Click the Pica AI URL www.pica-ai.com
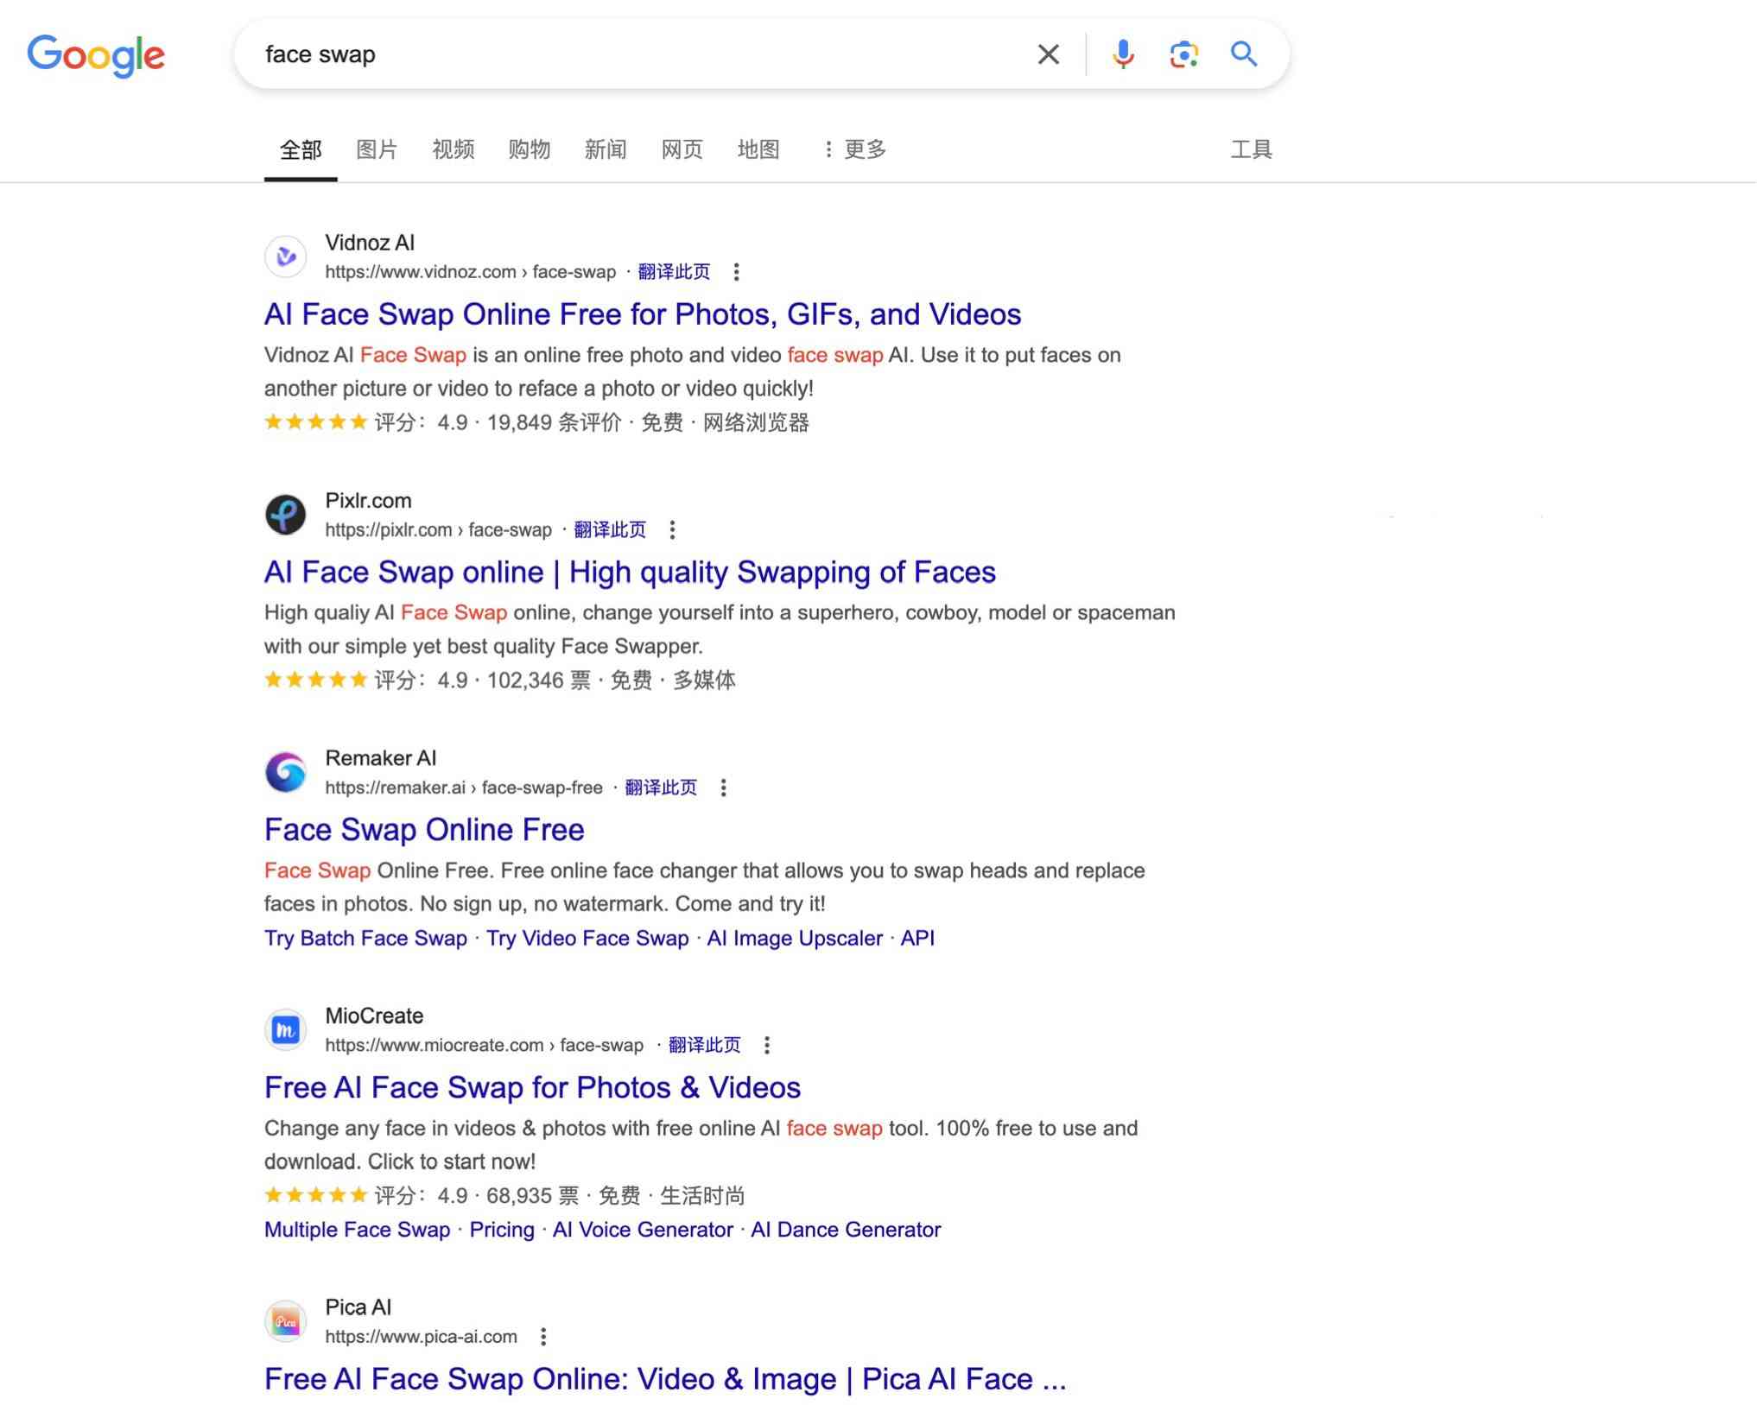The height and width of the screenshot is (1405, 1757). click(421, 1337)
